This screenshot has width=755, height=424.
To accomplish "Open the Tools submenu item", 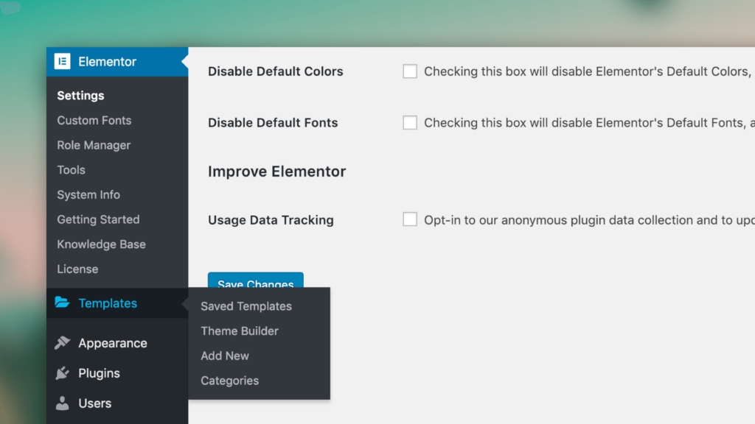I will (72, 170).
